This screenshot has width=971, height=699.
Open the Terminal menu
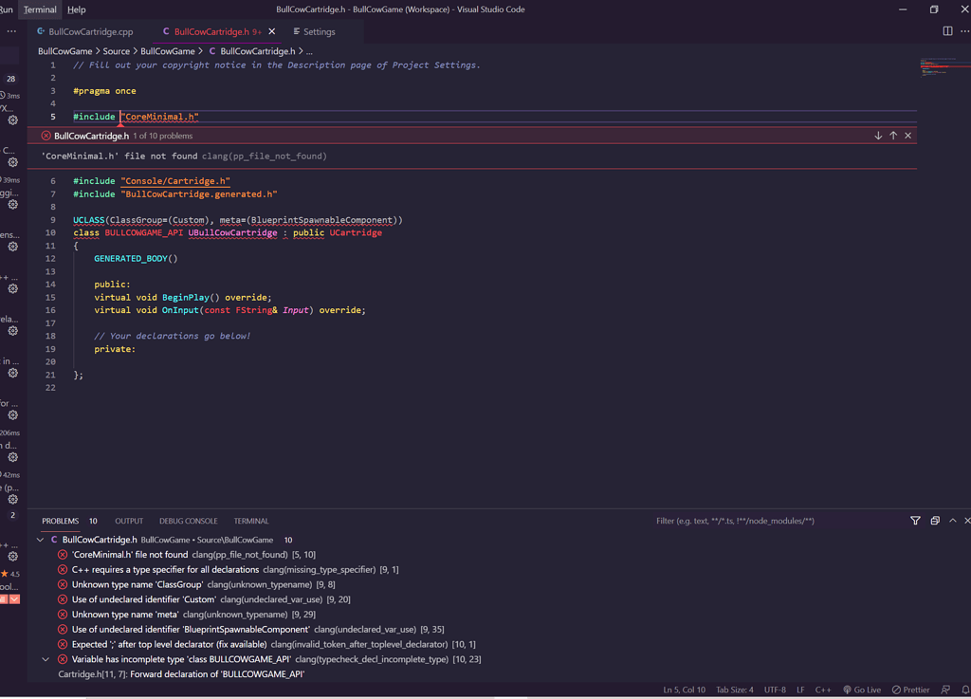(39, 10)
